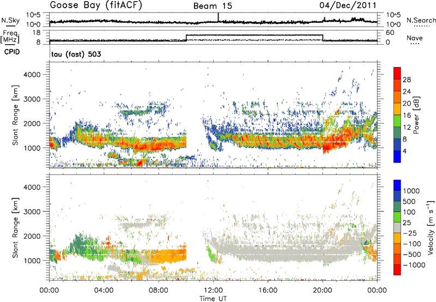
Task: Click the raised frequency step in Freq. plot
Action: [254, 35]
